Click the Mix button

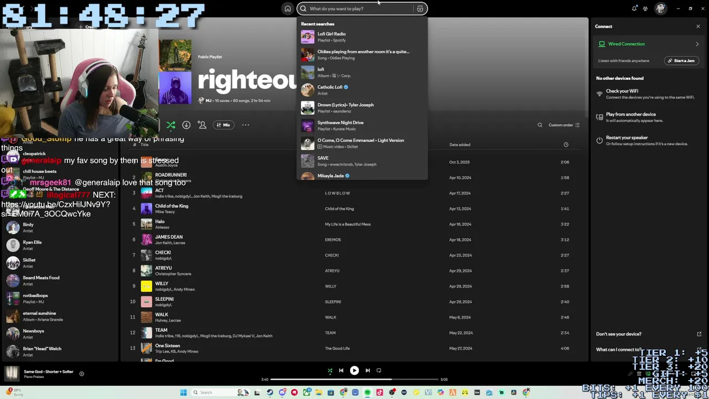tap(223, 125)
